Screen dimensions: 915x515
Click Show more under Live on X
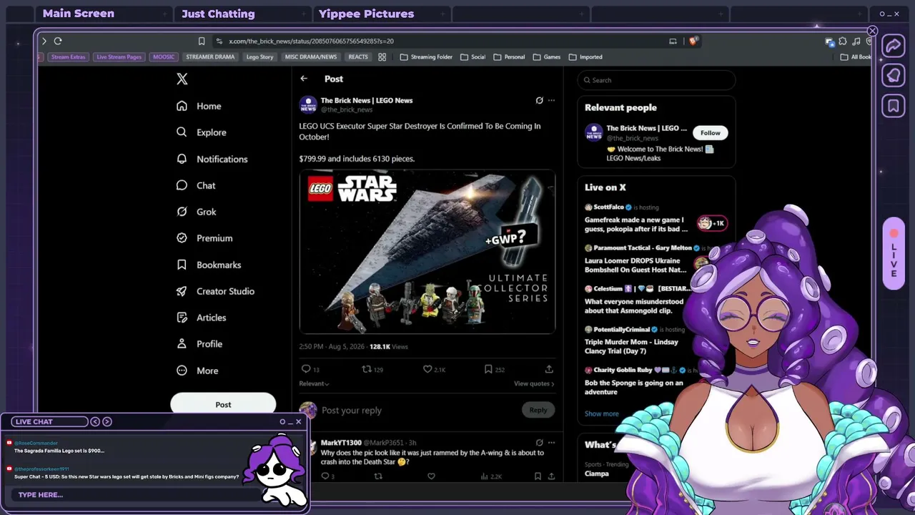(x=602, y=413)
